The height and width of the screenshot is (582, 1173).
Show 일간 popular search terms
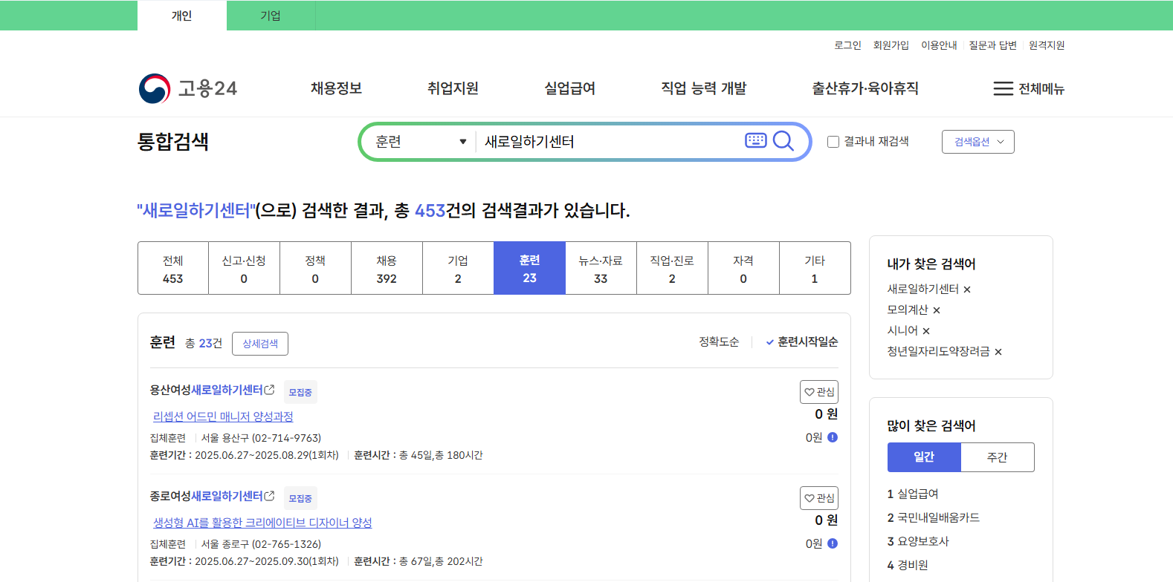tap(924, 457)
